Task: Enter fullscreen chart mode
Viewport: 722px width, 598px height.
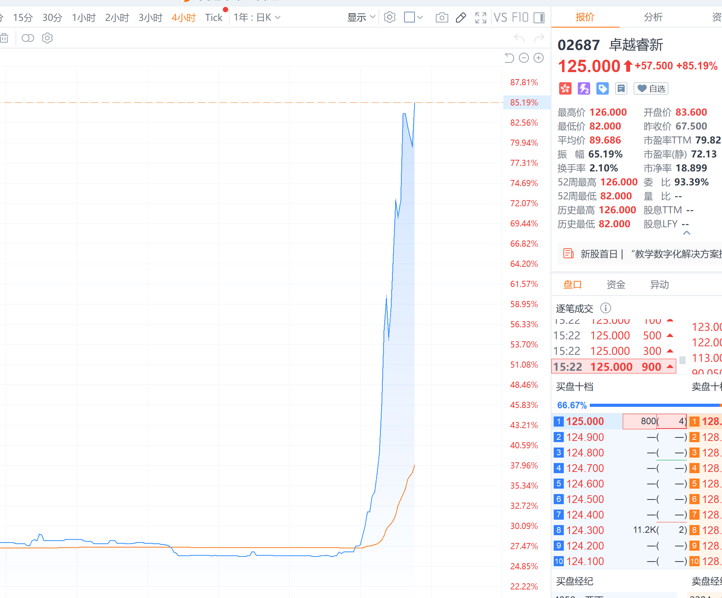Action: click(481, 17)
